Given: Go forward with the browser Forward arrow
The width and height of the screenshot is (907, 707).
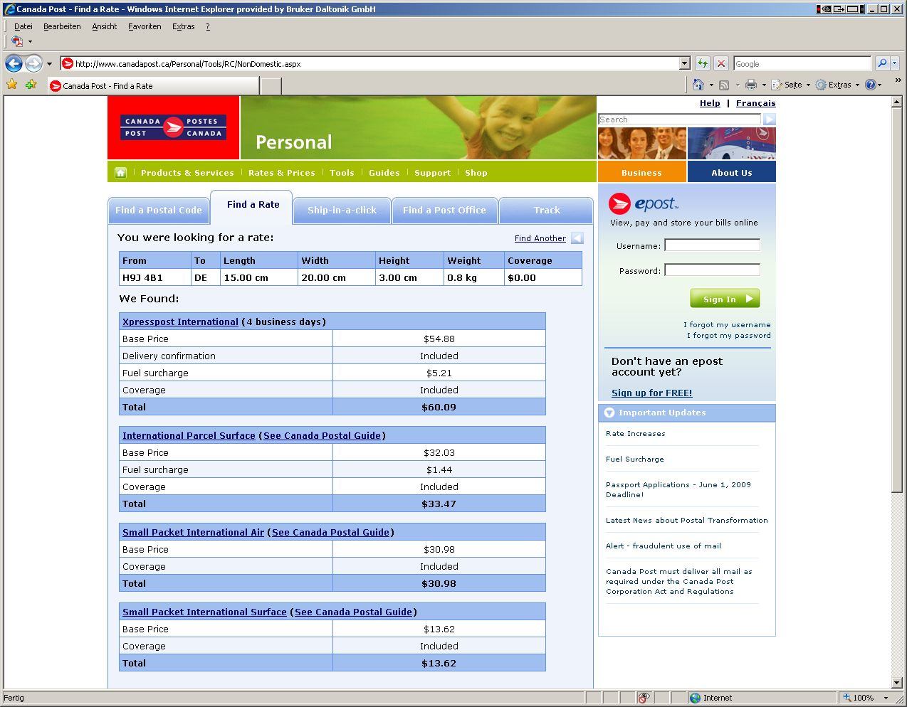Looking at the screenshot, I should (33, 63).
